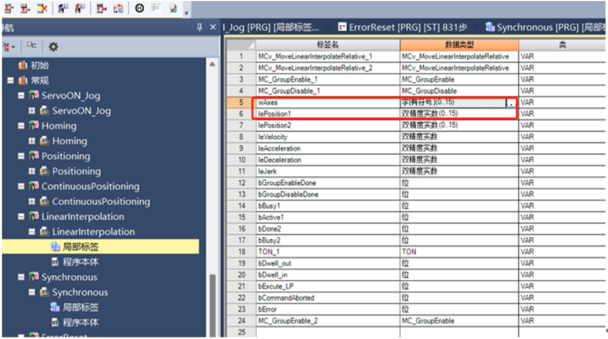Image resolution: width=608 pixels, height=339 pixels.
Task: Click the document with red checkmark icon
Action: coord(173,8)
